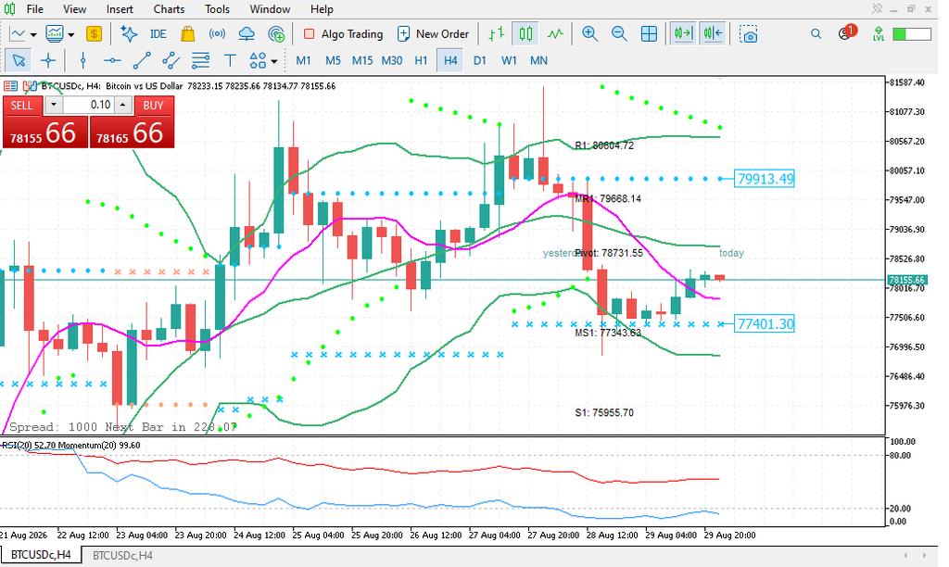The width and height of the screenshot is (949, 567).
Task: Switch timeframe to M1
Action: [x=303, y=60]
